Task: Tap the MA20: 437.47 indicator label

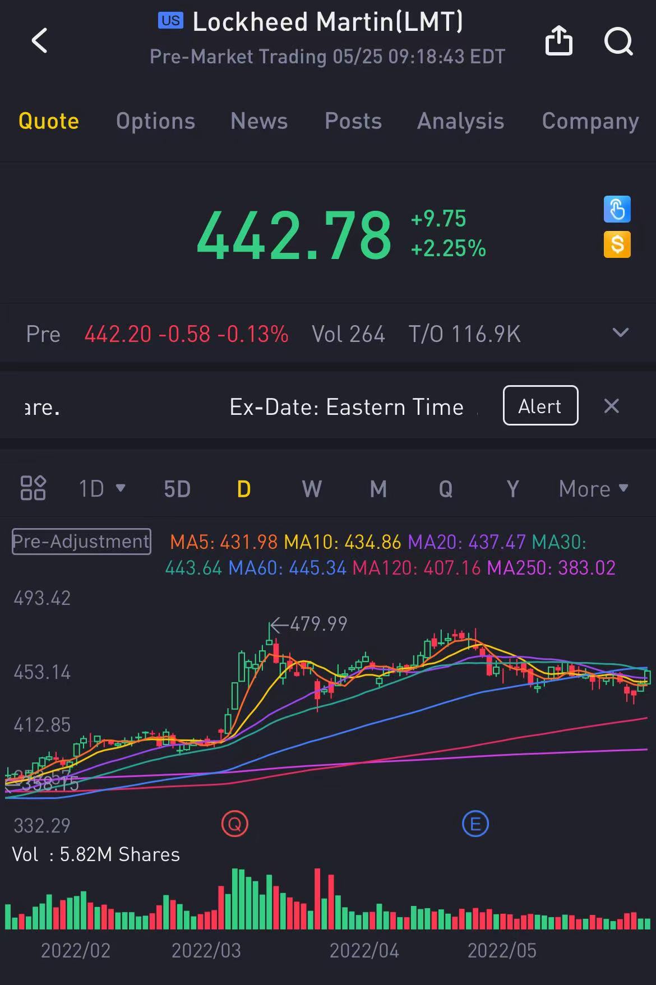Action: tap(466, 542)
